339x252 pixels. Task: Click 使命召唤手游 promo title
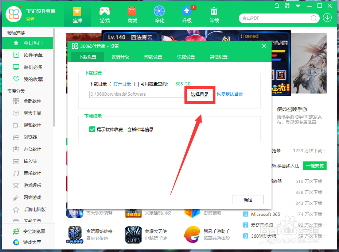[292, 109]
